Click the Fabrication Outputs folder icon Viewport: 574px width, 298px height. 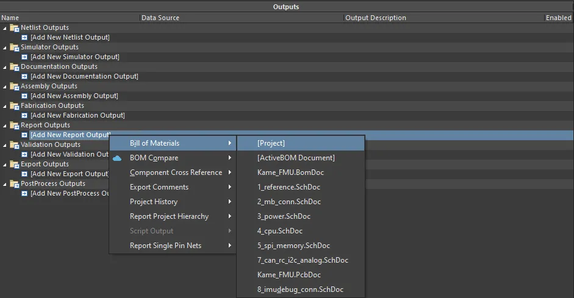coord(15,105)
